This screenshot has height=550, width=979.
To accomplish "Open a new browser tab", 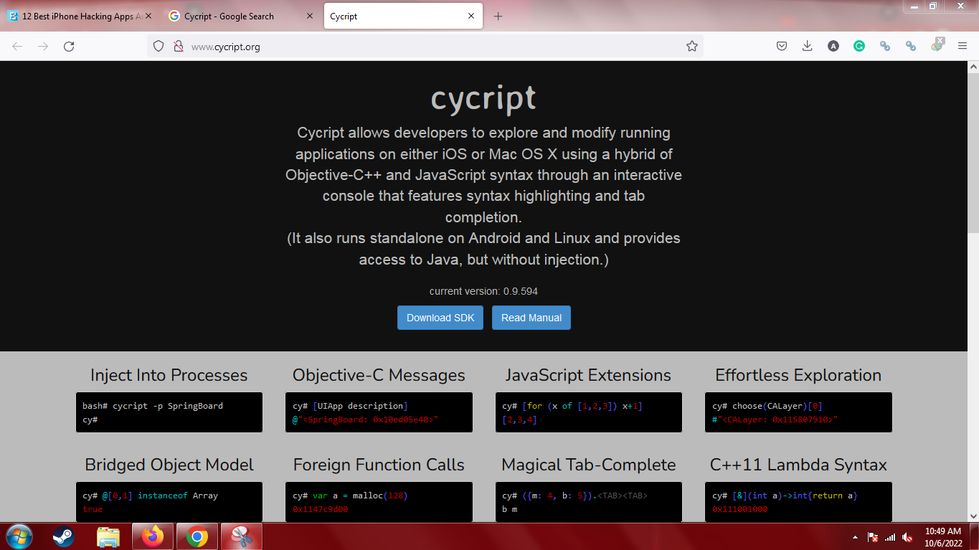I will pos(498,16).
